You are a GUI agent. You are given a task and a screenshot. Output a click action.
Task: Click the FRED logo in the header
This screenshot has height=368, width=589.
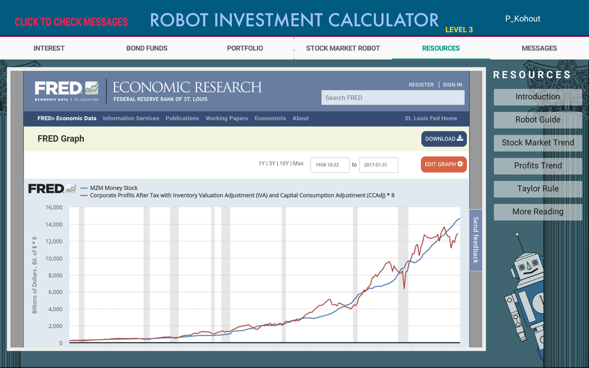click(x=66, y=92)
